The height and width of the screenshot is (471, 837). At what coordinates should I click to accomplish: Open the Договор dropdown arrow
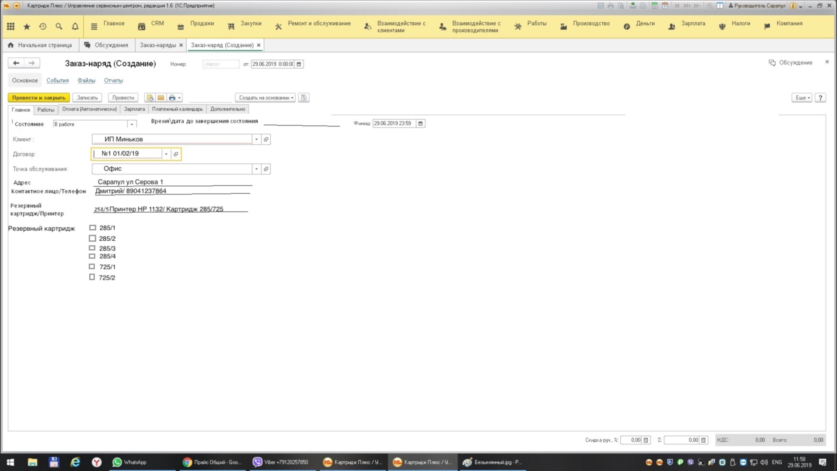tap(166, 154)
